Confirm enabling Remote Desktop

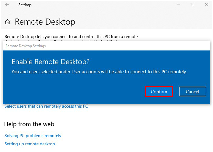point(159,92)
